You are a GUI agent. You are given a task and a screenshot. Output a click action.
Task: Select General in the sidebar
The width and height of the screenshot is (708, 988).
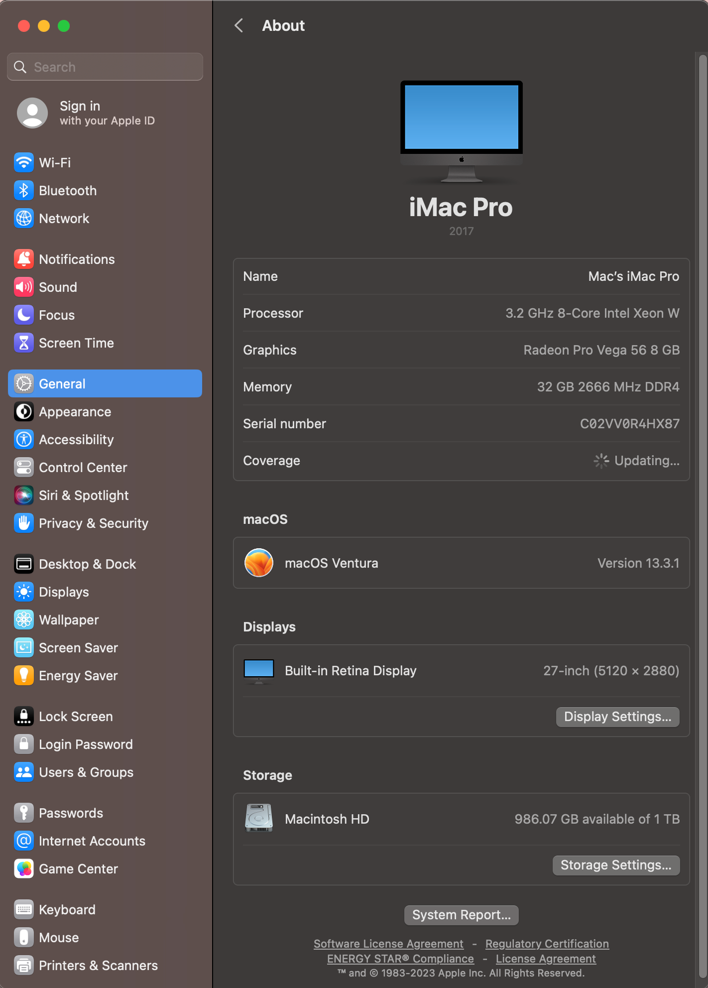pyautogui.click(x=105, y=383)
